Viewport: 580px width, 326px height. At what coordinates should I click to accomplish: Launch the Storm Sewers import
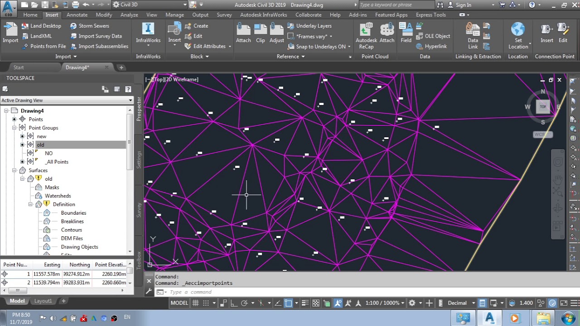point(89,26)
